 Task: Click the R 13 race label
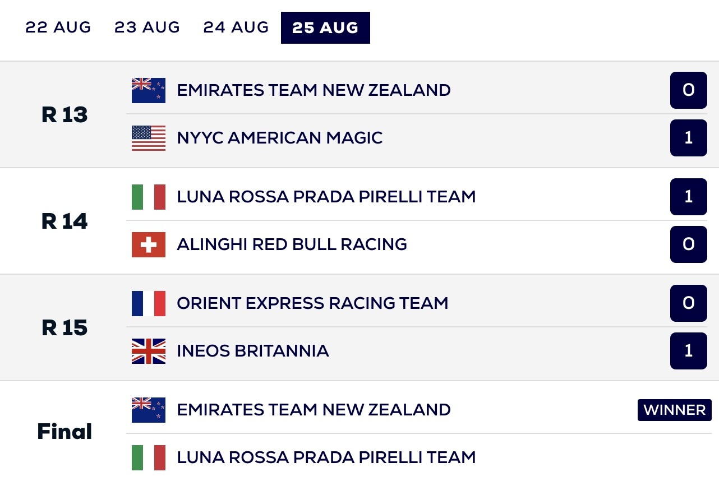click(x=64, y=114)
